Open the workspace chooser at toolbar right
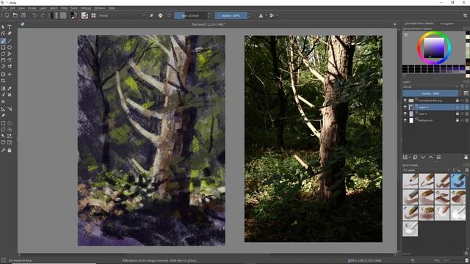The width and height of the screenshot is (470, 264). (465, 15)
